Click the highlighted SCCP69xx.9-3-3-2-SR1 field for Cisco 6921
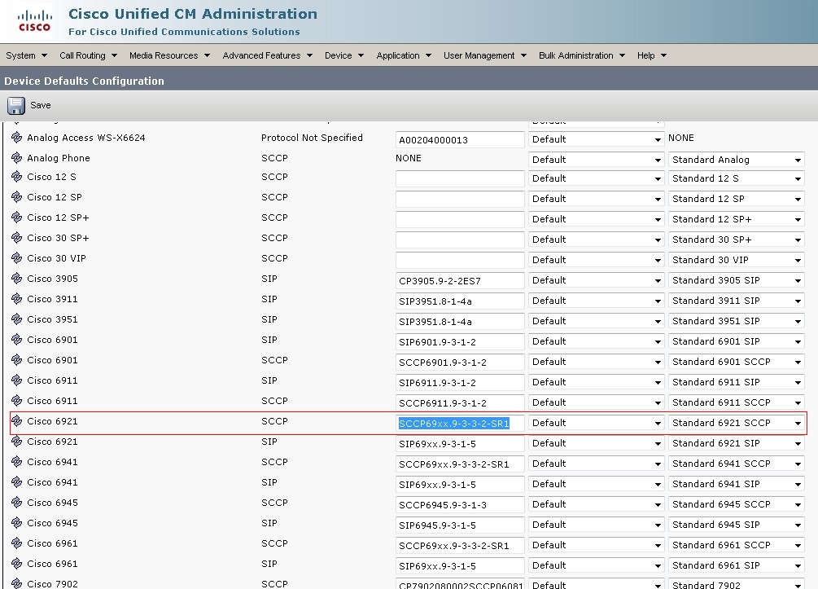 point(460,423)
